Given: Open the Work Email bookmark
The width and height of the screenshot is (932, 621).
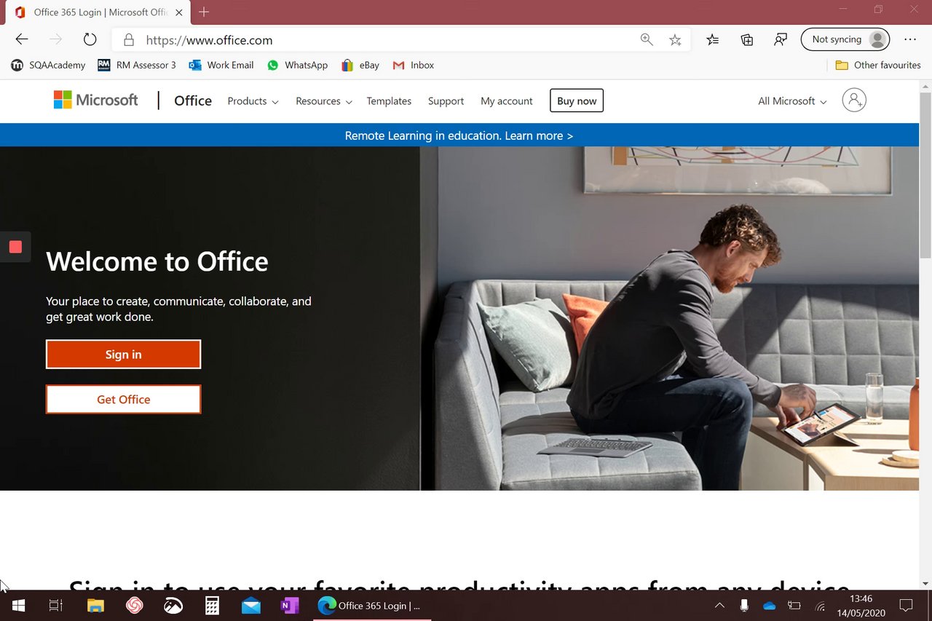Looking at the screenshot, I should click(x=221, y=65).
